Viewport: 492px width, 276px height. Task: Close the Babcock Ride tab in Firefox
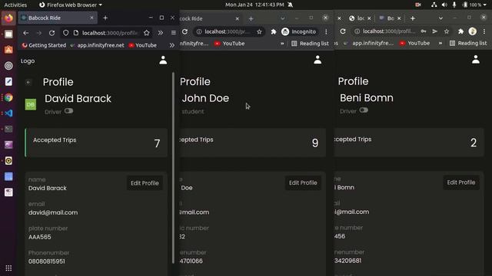tap(91, 18)
